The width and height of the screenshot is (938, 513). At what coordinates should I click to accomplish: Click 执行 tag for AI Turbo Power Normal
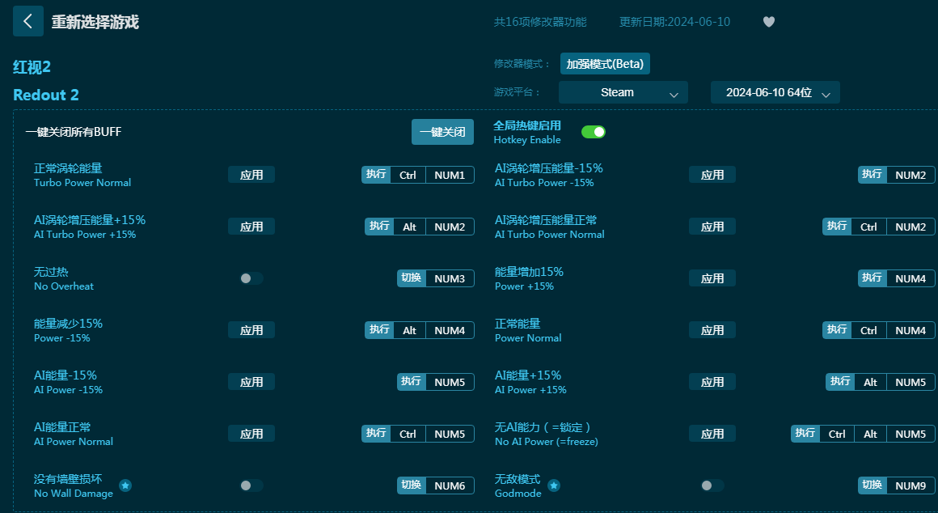(837, 227)
